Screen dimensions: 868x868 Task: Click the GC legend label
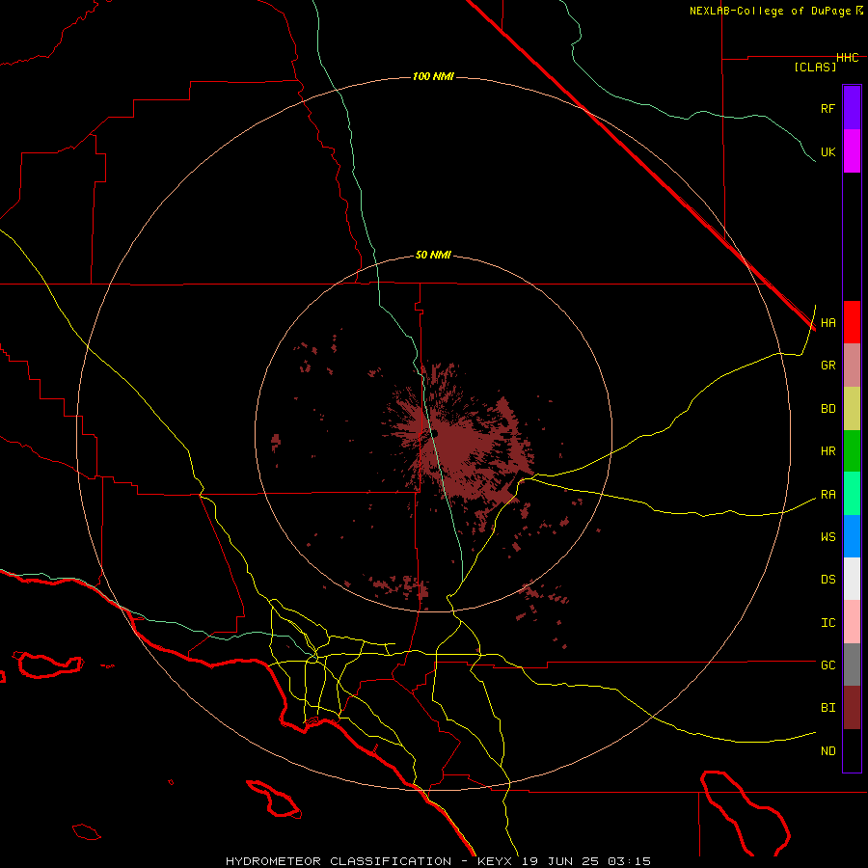pos(827,665)
